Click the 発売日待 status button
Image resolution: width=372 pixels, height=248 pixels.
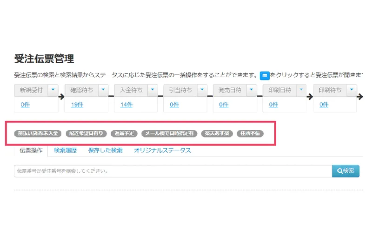tap(230, 90)
